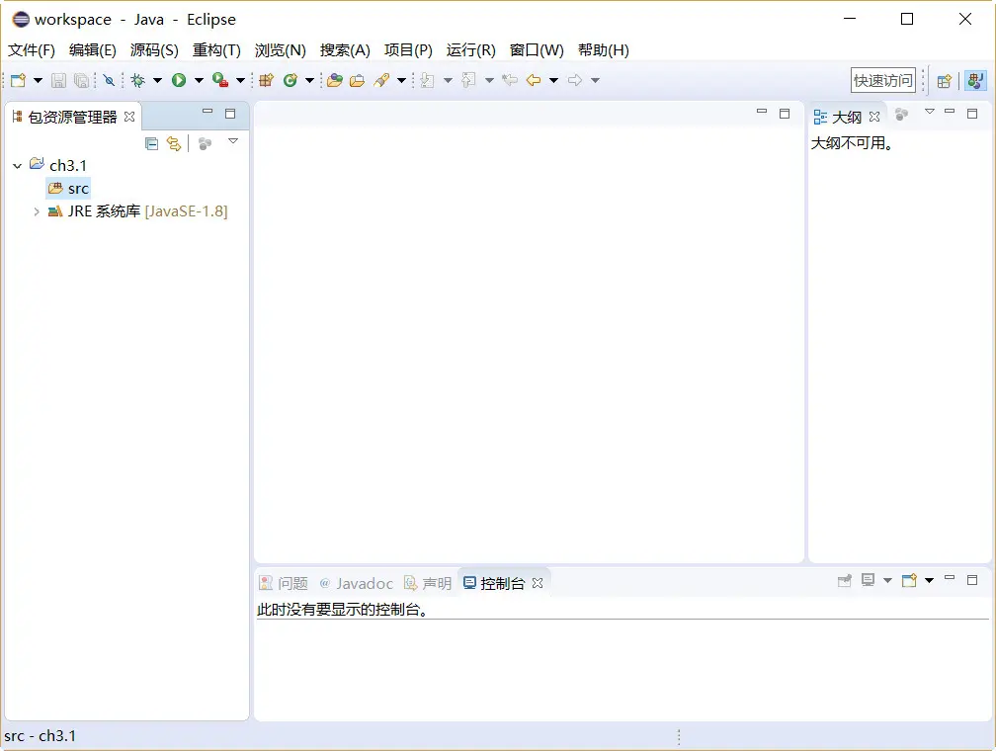
Task: Select the src folder in the tree
Action: tap(69, 189)
